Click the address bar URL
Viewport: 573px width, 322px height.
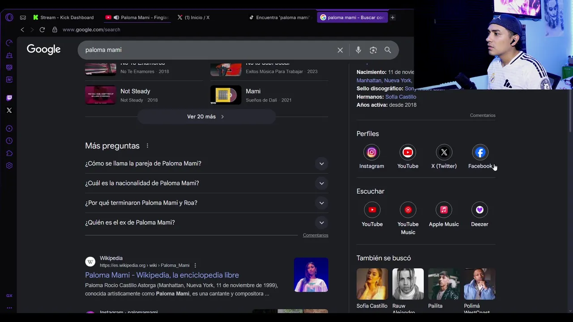point(91,30)
